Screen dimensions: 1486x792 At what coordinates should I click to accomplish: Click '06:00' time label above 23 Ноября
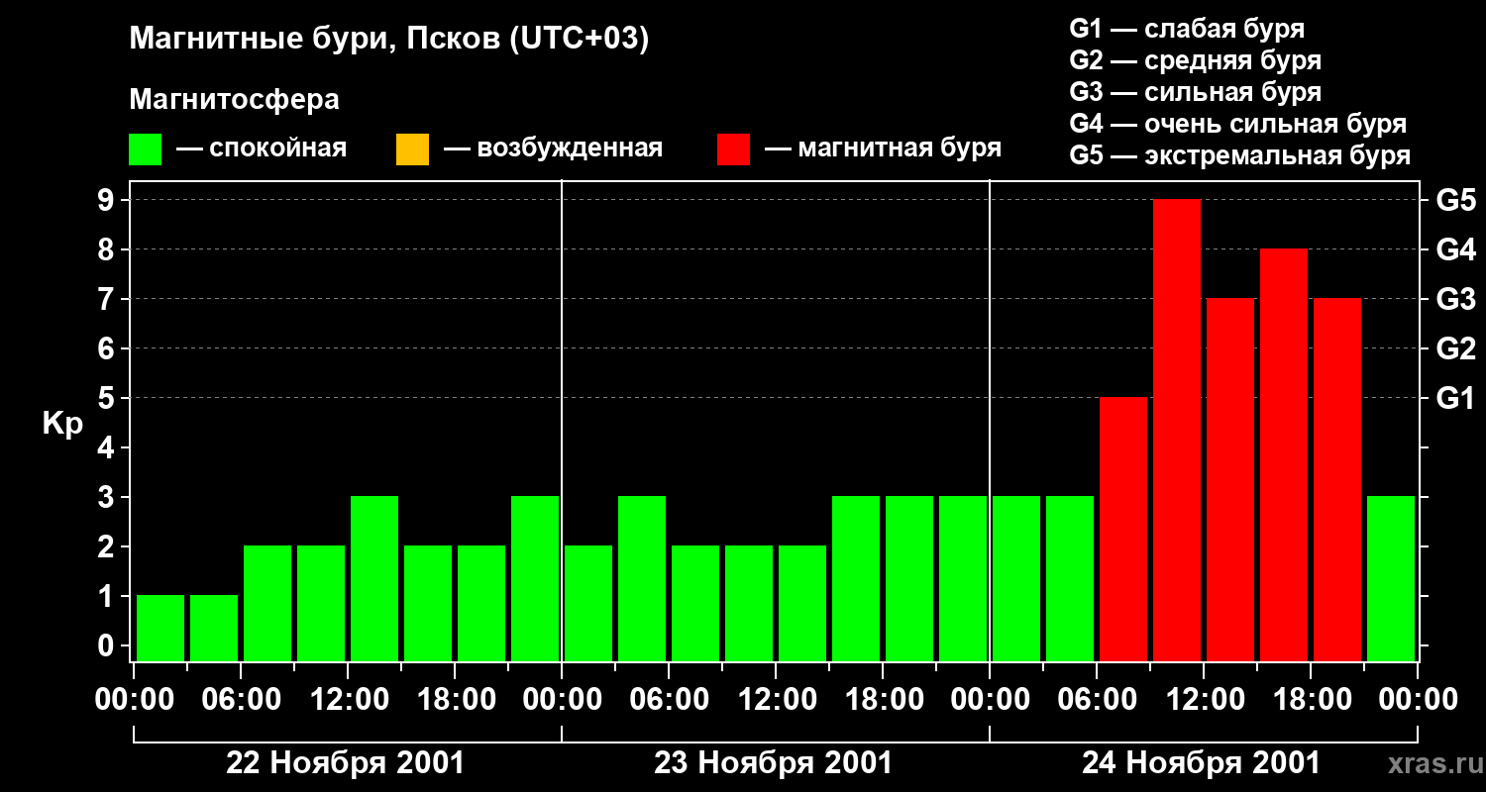(x=669, y=699)
